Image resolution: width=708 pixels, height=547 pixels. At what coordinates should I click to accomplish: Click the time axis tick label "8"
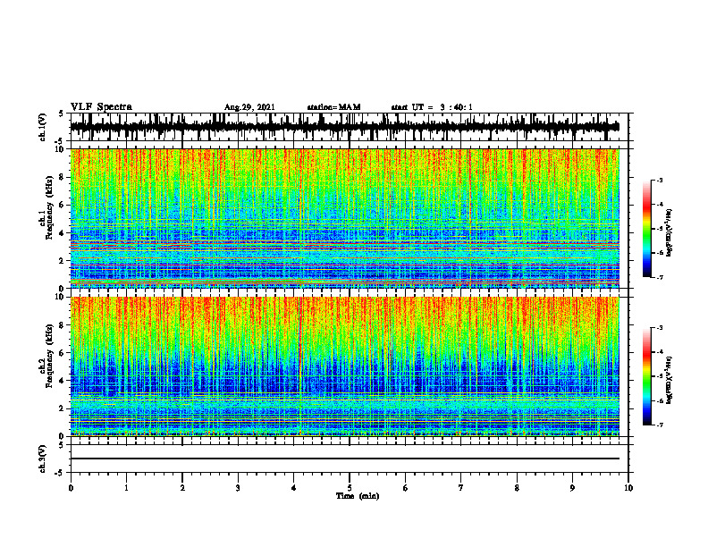click(517, 488)
